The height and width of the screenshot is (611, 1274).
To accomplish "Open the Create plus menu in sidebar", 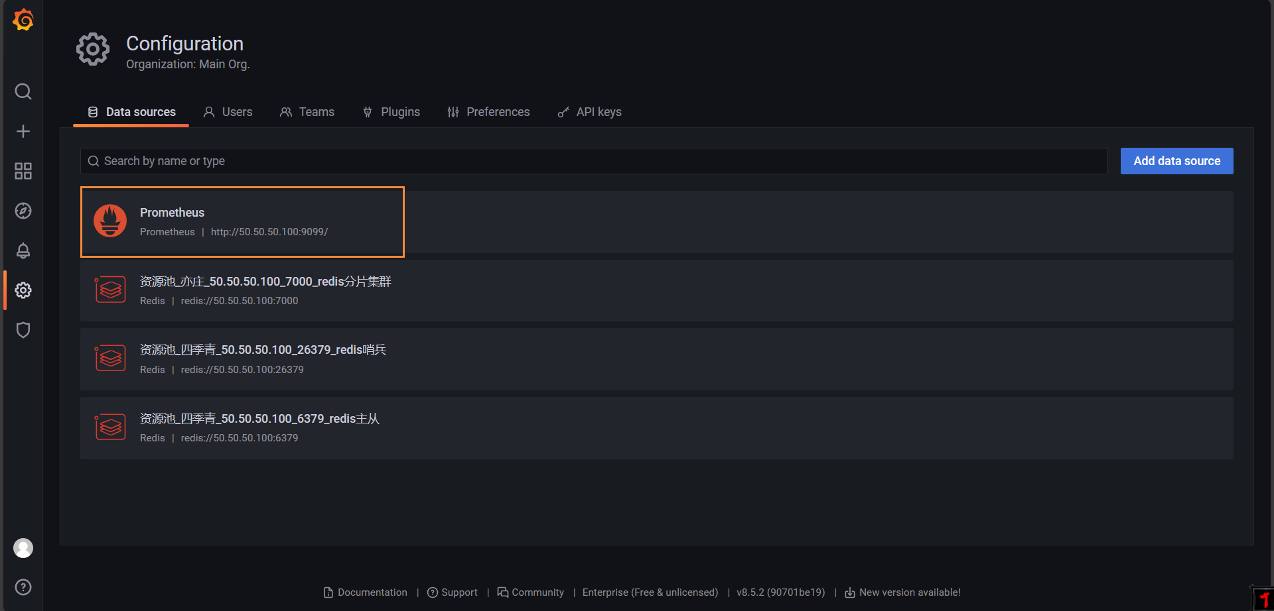I will [x=23, y=131].
